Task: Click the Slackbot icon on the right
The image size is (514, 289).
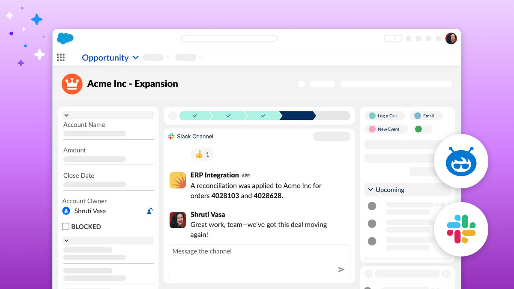Action: coord(461,161)
